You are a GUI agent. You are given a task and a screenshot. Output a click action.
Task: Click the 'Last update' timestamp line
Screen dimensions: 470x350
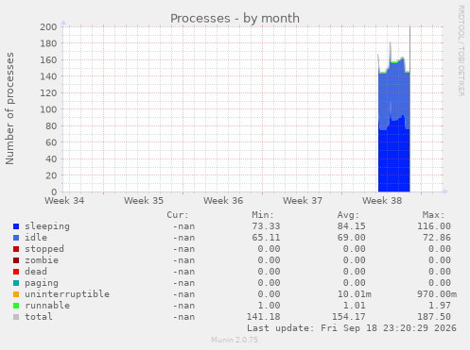pyautogui.click(x=352, y=328)
